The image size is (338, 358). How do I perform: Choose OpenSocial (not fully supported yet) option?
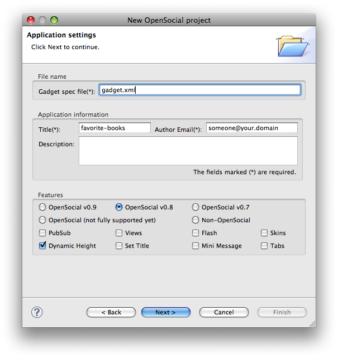point(42,220)
